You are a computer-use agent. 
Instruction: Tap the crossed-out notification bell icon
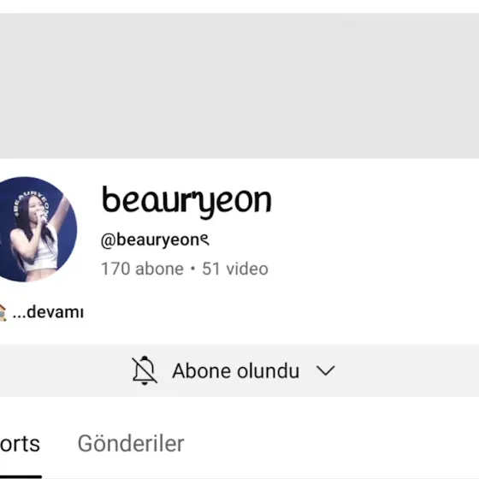click(145, 370)
